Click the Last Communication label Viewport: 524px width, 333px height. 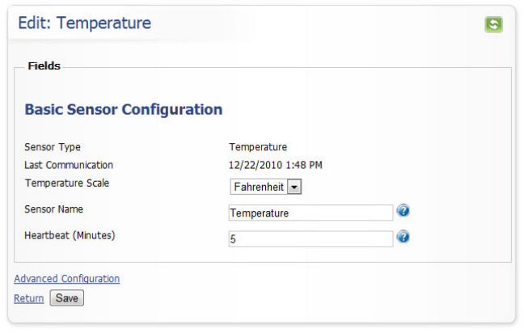point(69,165)
